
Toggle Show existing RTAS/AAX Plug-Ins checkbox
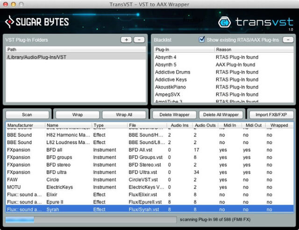click(202, 40)
